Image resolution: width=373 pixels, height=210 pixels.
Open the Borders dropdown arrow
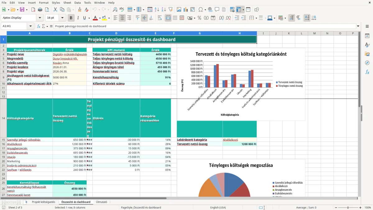click(257, 18)
